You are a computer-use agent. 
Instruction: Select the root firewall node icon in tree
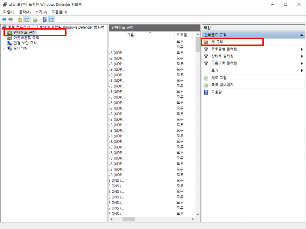(x=4, y=27)
